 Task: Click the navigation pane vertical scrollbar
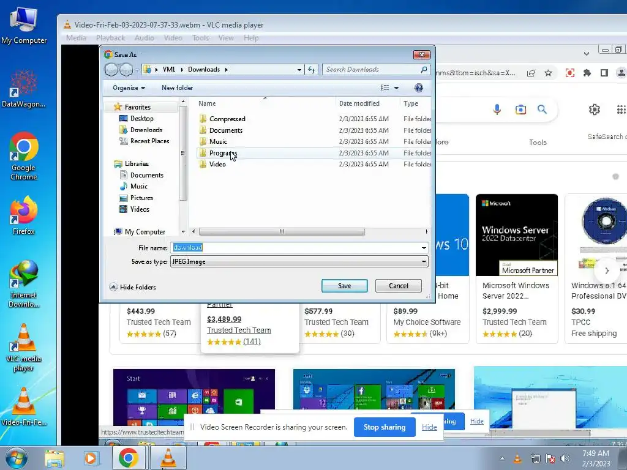click(183, 154)
